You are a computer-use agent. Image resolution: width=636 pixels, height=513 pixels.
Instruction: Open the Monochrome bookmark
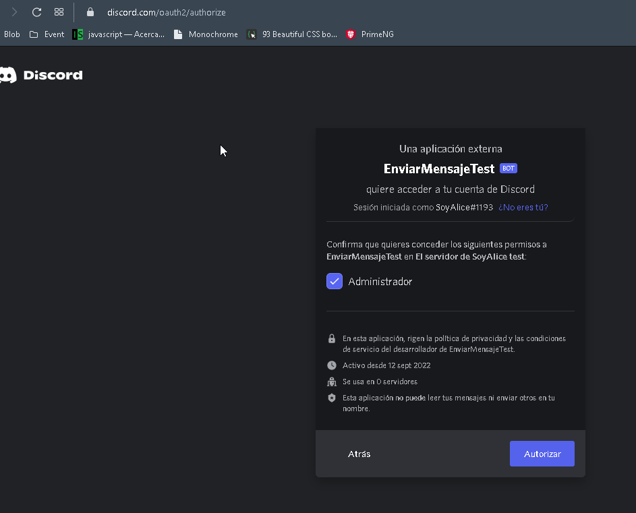pos(205,34)
